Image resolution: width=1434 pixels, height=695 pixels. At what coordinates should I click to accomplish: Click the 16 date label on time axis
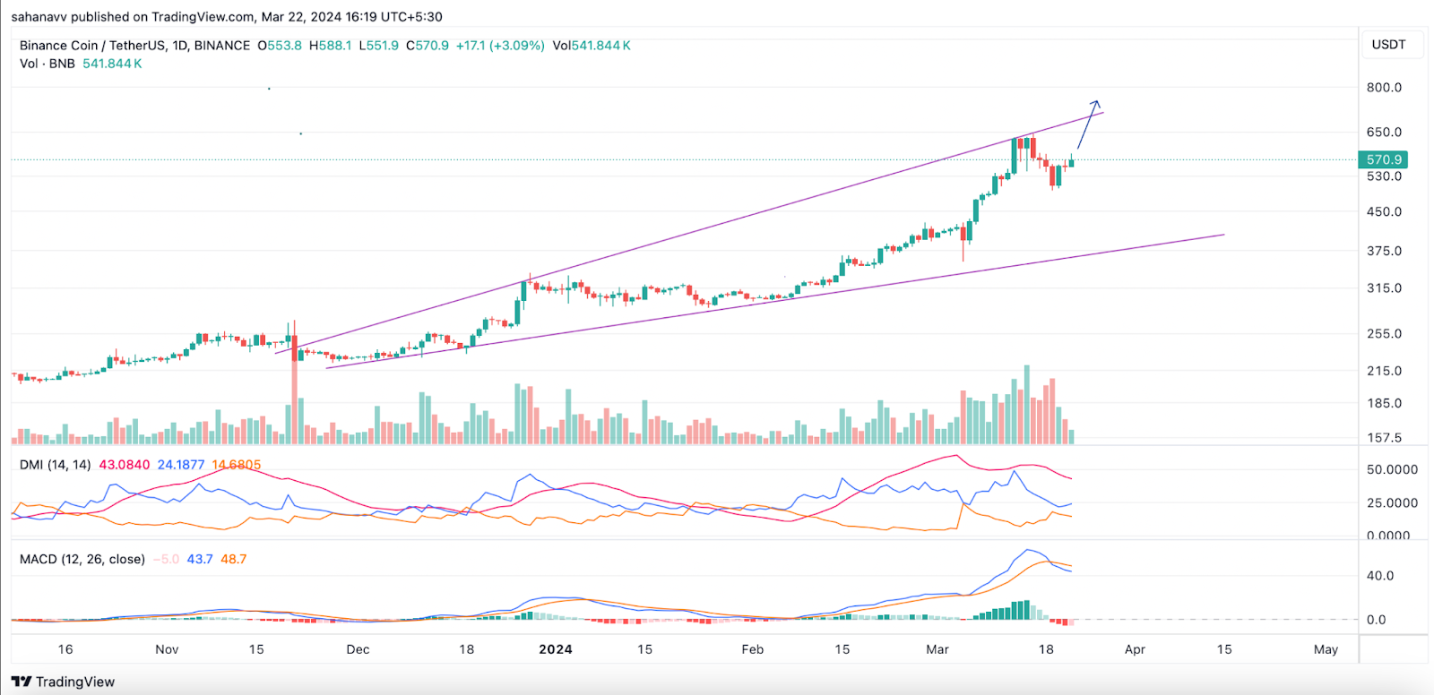[x=65, y=649]
